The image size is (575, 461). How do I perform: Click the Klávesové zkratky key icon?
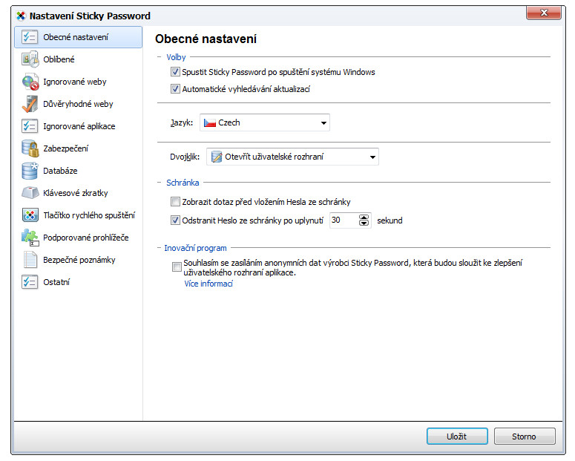pyautogui.click(x=30, y=193)
